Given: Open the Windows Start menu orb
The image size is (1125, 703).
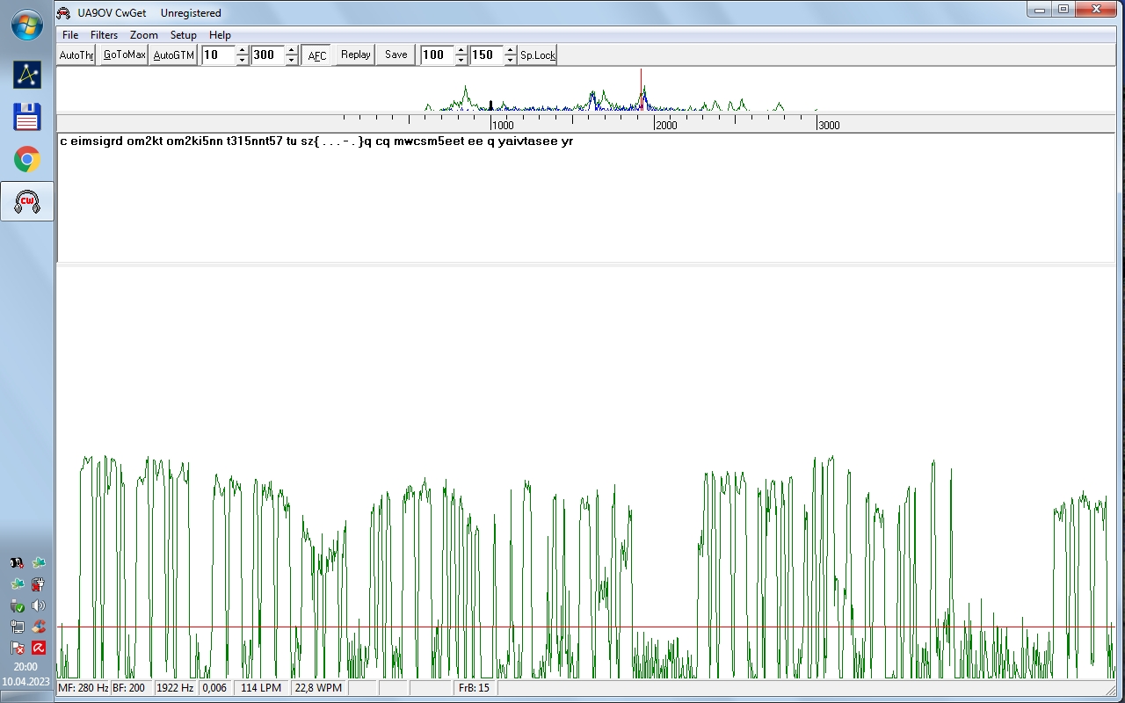Looking at the screenshot, I should [x=26, y=25].
